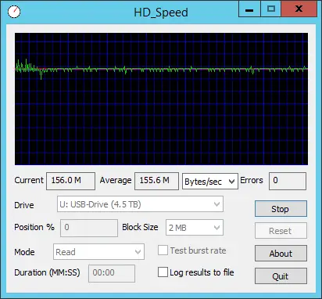Open the Bytes/sec units dropdown
322x299 pixels.
coord(210,181)
